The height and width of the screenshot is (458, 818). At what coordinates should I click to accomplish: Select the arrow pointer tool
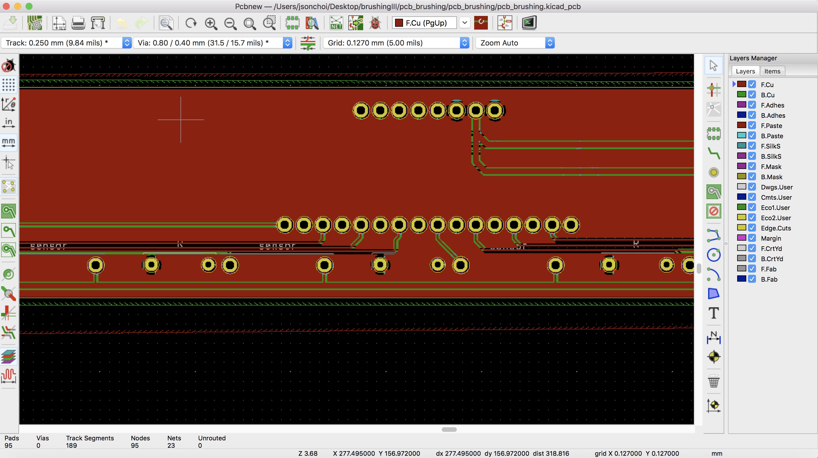click(714, 65)
